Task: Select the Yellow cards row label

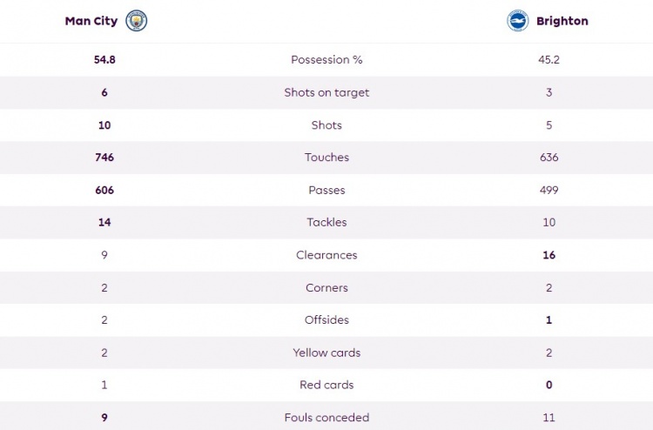Action: click(326, 353)
